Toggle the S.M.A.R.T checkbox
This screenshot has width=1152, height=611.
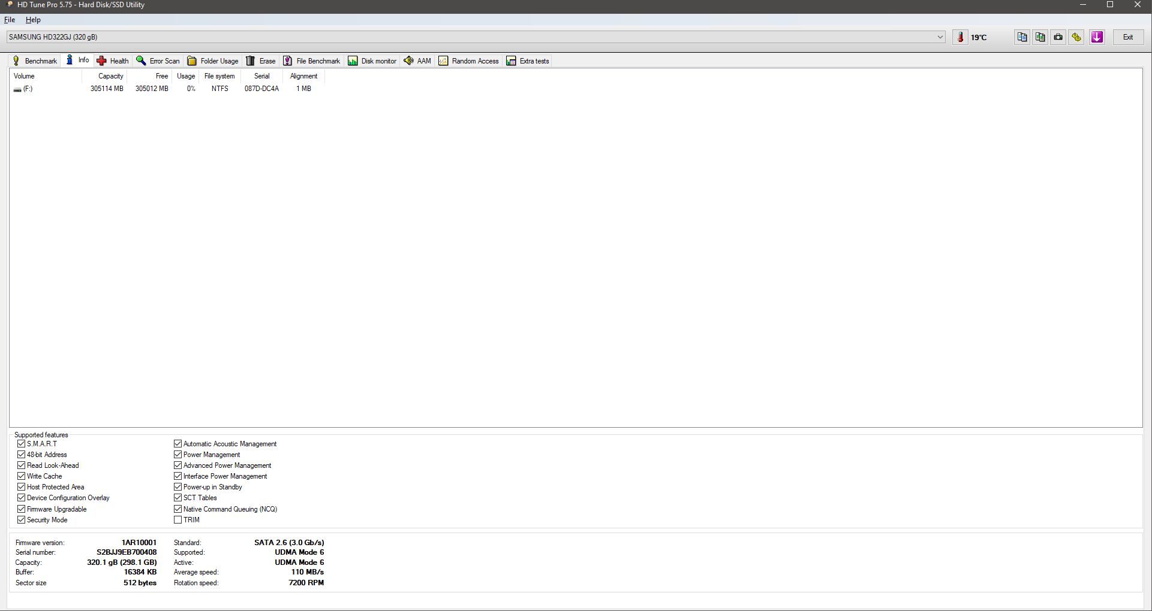(22, 444)
